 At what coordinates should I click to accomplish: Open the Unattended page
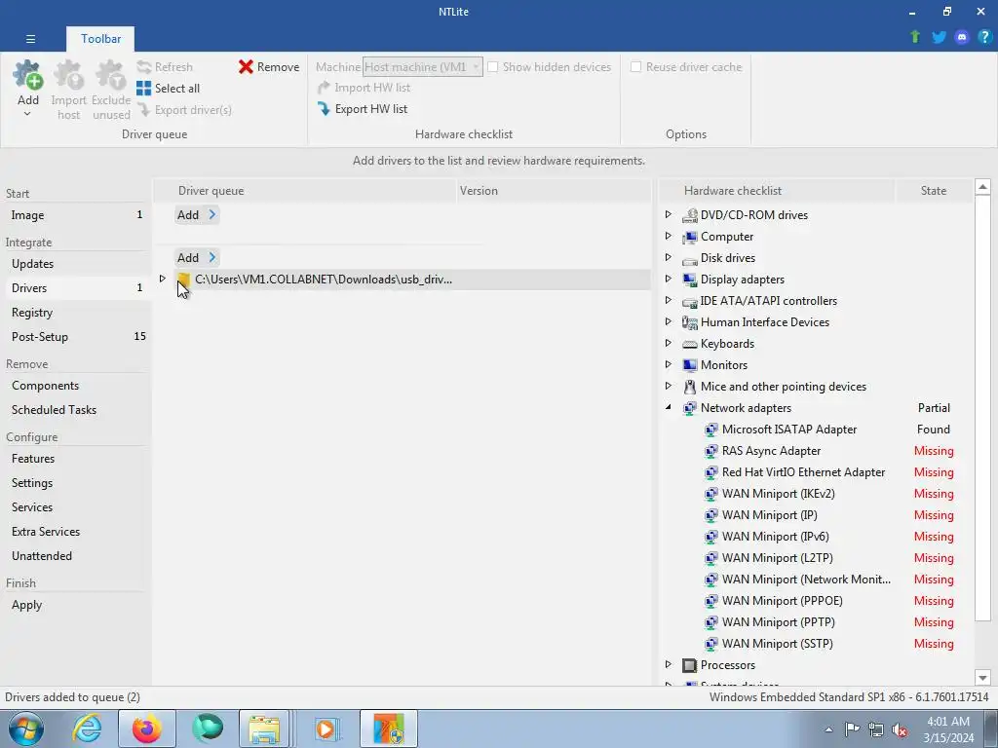coord(76,556)
